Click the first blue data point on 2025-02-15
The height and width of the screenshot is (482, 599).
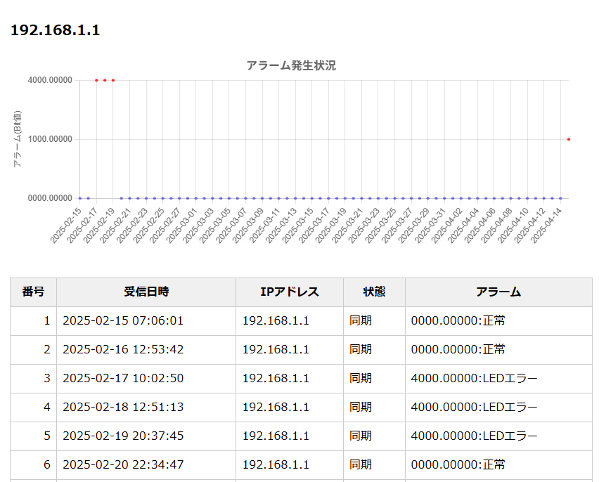tap(80, 198)
